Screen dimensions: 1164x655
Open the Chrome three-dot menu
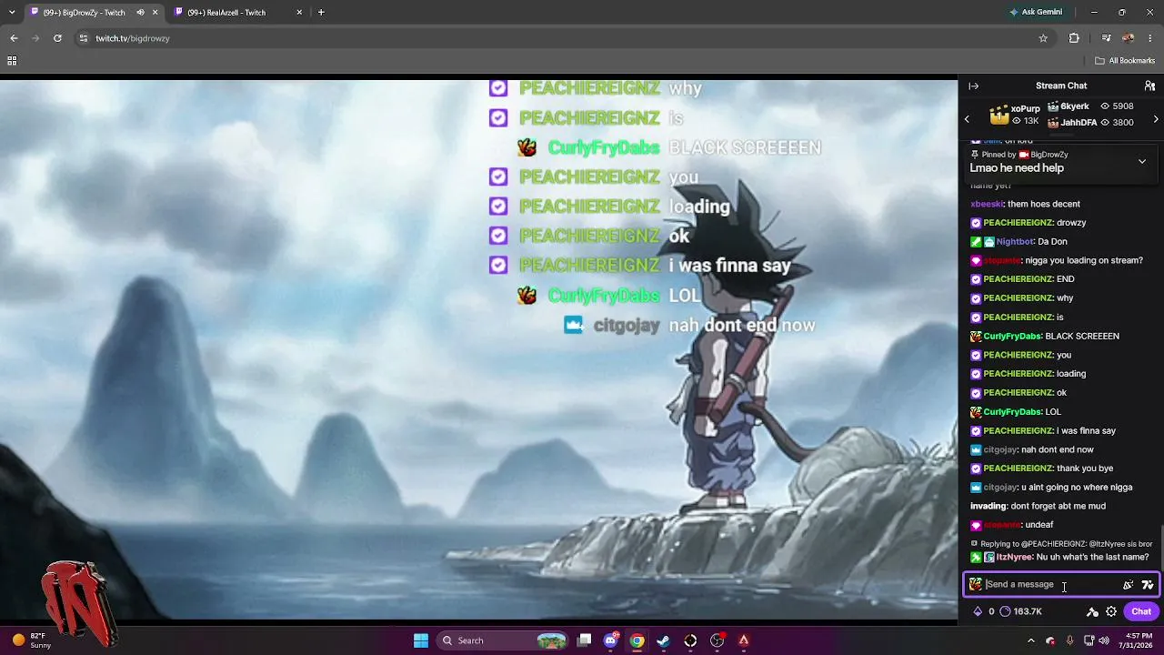[x=1150, y=38]
